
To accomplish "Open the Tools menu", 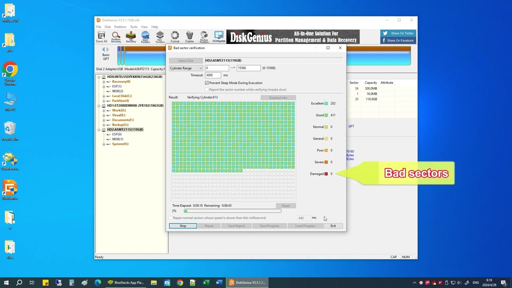I will [x=134, y=27].
